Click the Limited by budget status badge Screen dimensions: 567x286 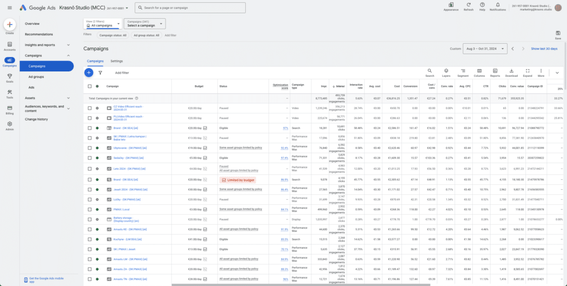point(238,179)
